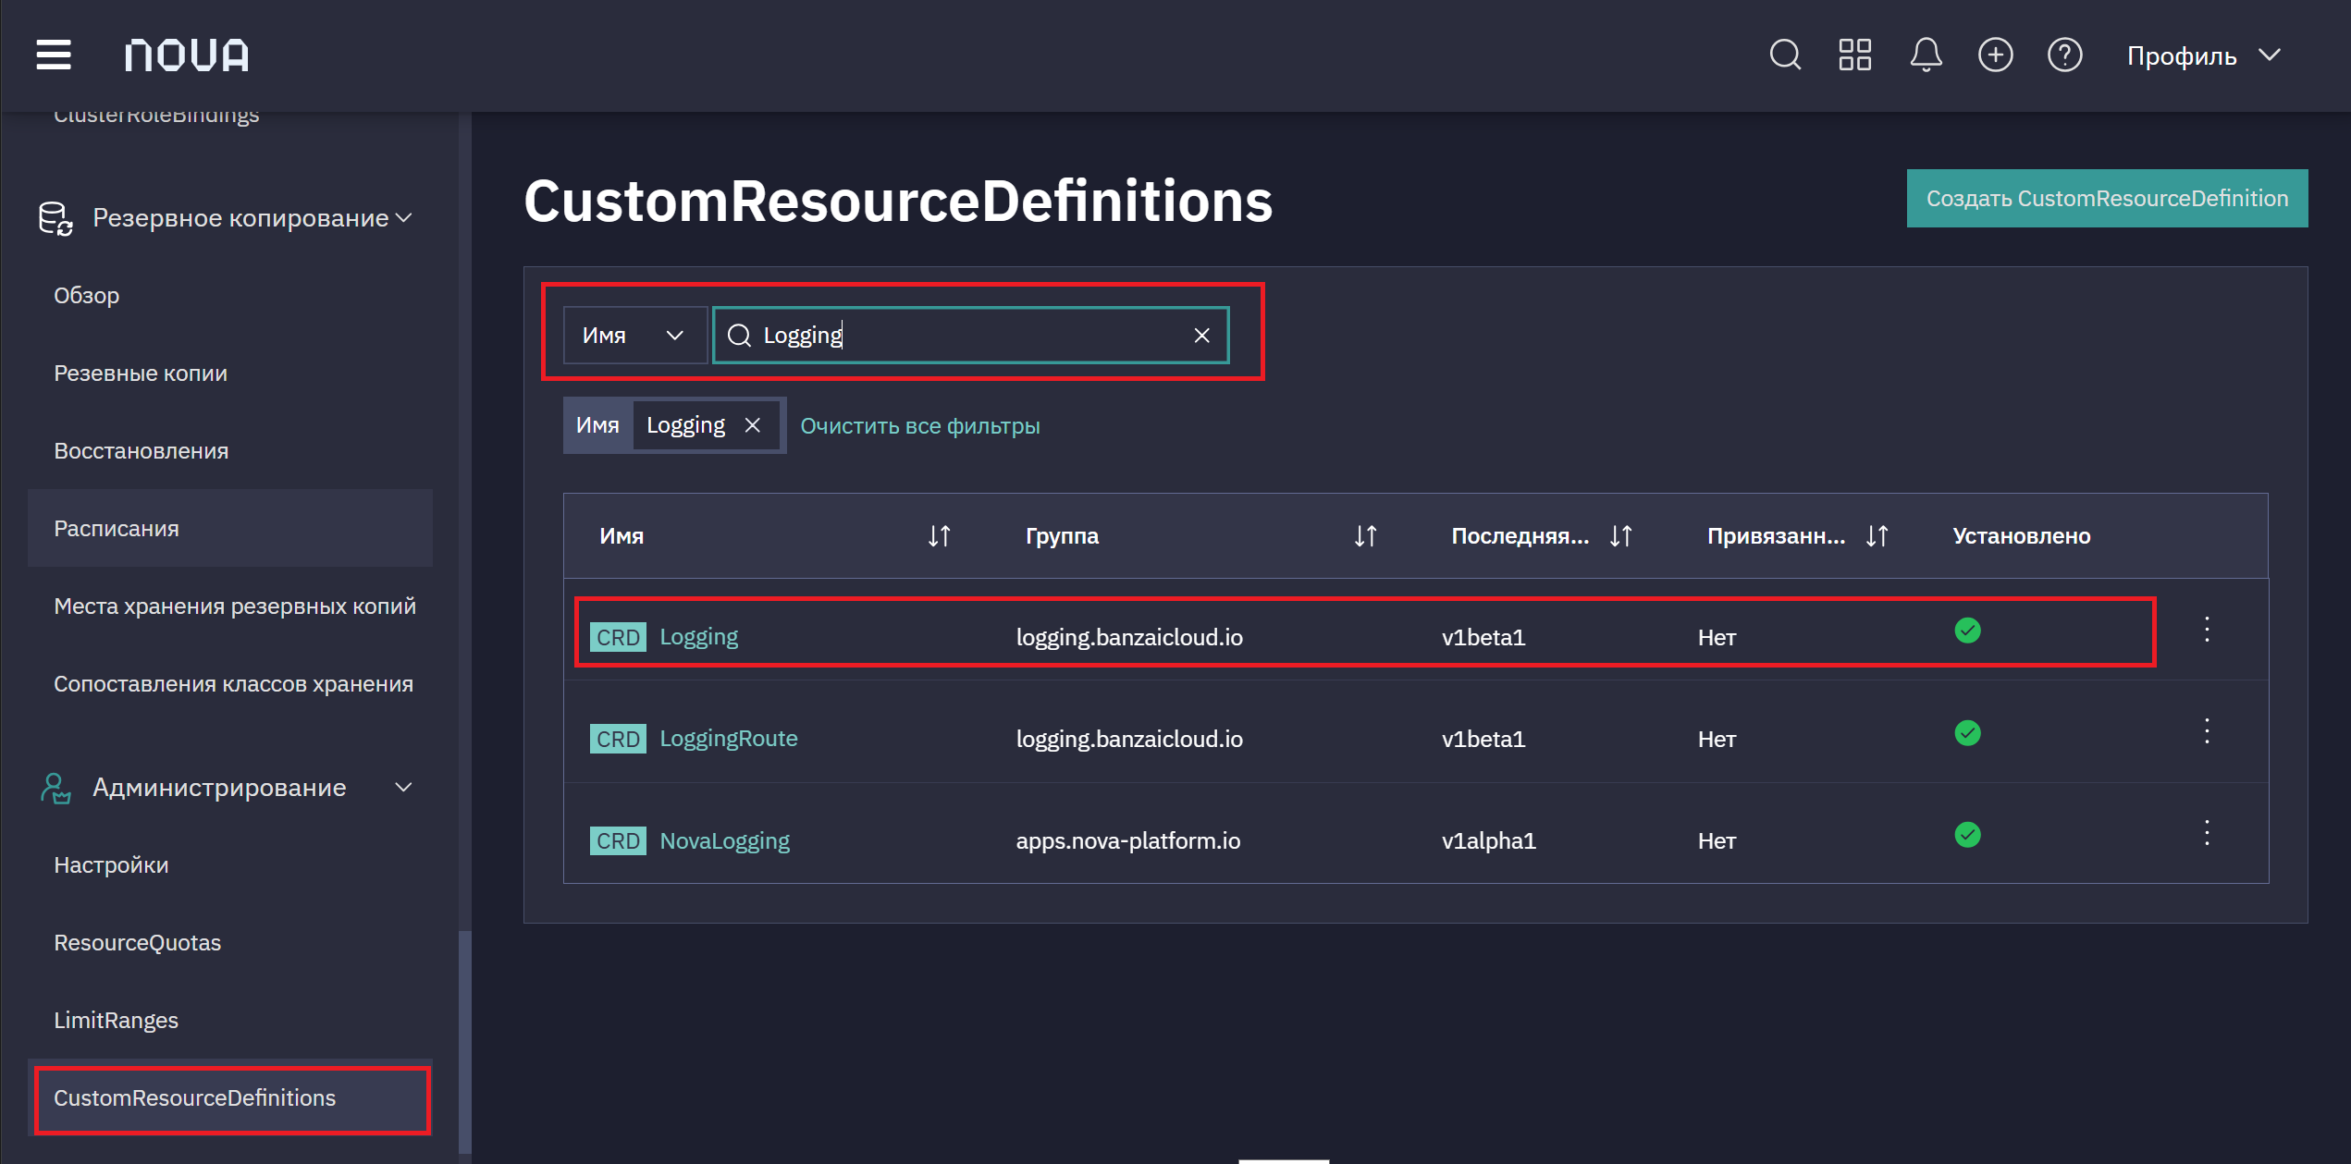Go to Восстановления in sidebar

141,451
